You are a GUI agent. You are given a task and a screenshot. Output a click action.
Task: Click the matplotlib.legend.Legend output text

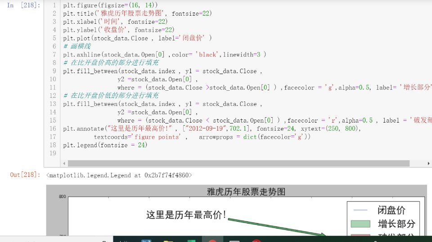(x=119, y=175)
